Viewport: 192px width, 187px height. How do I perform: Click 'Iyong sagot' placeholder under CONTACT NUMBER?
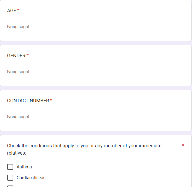[x=18, y=117]
